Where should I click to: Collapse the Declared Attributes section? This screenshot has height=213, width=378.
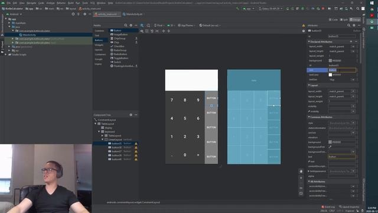click(x=309, y=42)
